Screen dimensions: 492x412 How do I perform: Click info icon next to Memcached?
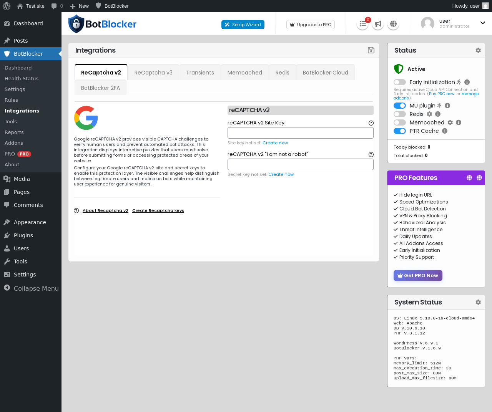(x=459, y=122)
